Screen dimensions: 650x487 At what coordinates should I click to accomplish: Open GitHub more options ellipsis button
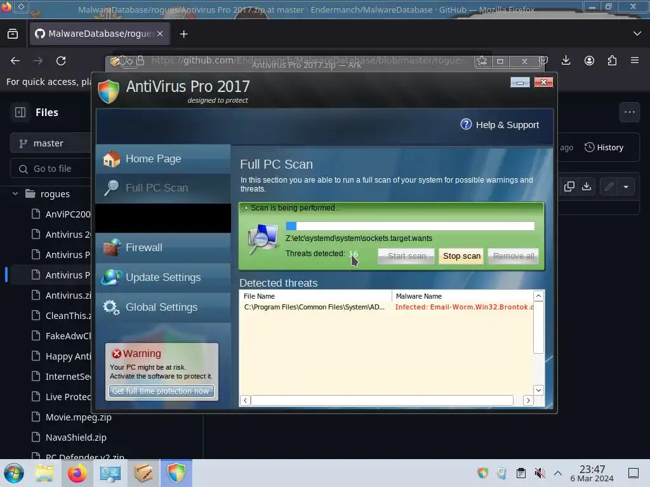point(629,112)
